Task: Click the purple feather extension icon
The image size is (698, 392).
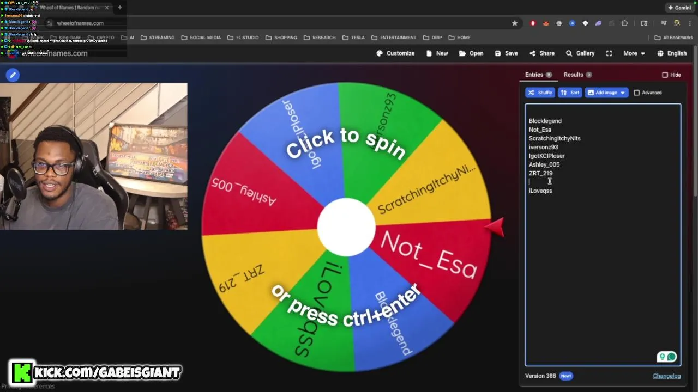Action: 598,23
